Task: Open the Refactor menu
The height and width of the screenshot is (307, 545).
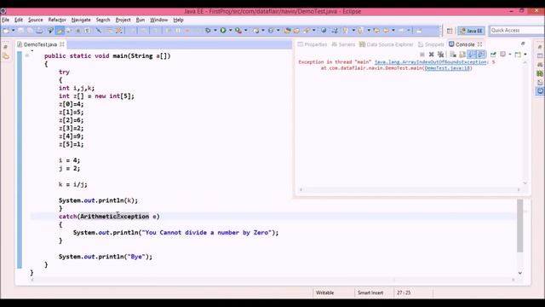Action: tap(57, 20)
